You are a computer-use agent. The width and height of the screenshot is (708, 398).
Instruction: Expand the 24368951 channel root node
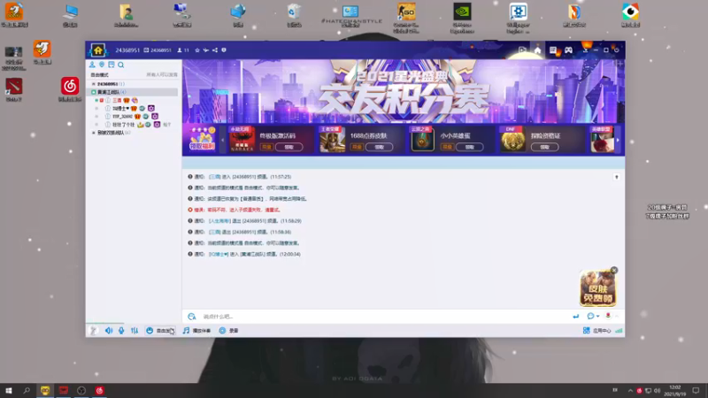(x=94, y=84)
